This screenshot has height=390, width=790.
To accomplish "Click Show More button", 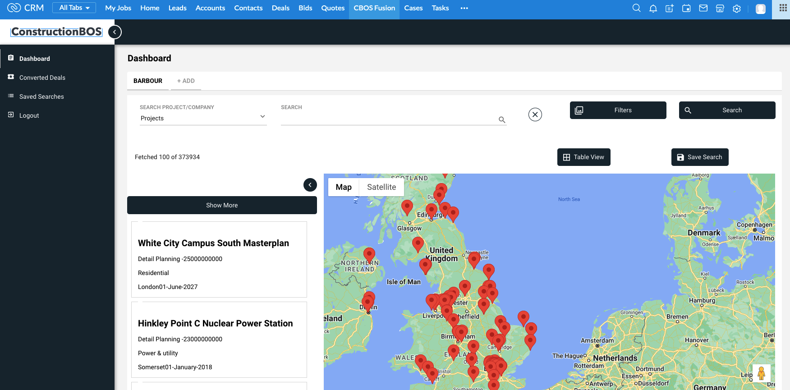I will click(x=222, y=205).
